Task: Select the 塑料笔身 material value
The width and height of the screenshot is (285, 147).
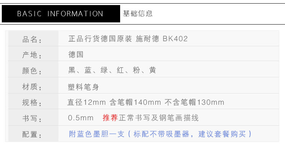Action: (83, 87)
